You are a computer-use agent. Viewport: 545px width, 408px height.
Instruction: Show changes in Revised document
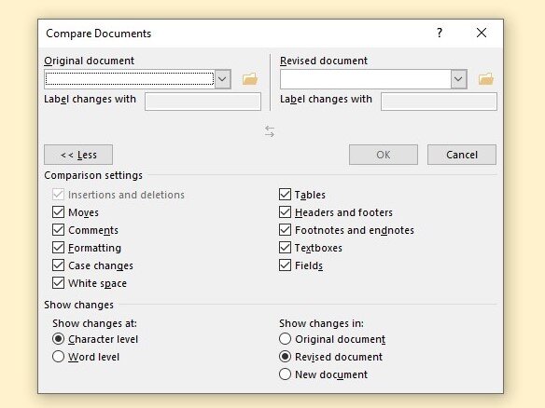285,357
